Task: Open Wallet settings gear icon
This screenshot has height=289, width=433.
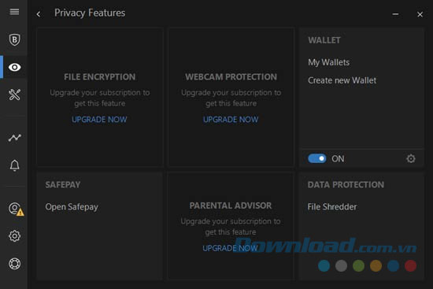Action: pos(411,158)
